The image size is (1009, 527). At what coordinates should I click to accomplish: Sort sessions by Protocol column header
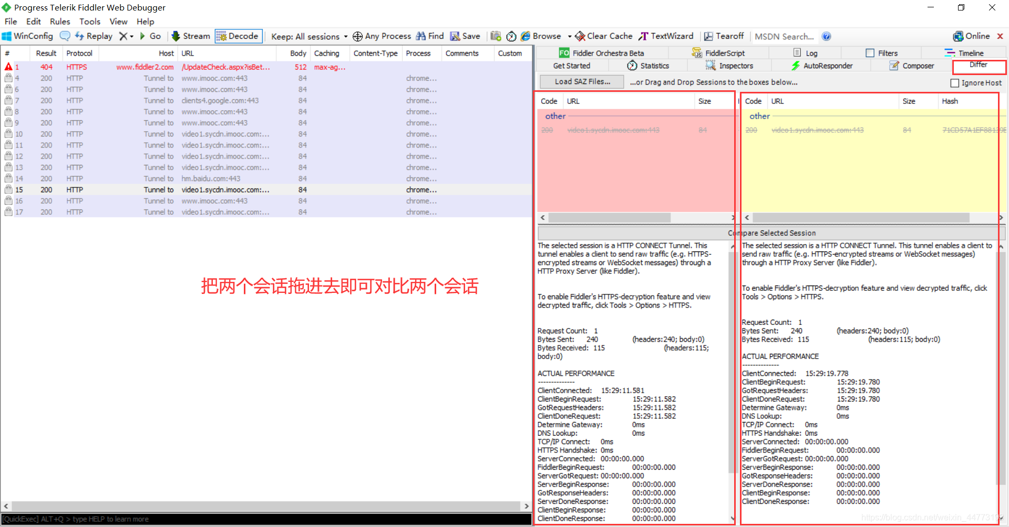click(79, 54)
